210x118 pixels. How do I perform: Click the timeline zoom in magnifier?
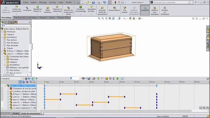(x=204, y=108)
